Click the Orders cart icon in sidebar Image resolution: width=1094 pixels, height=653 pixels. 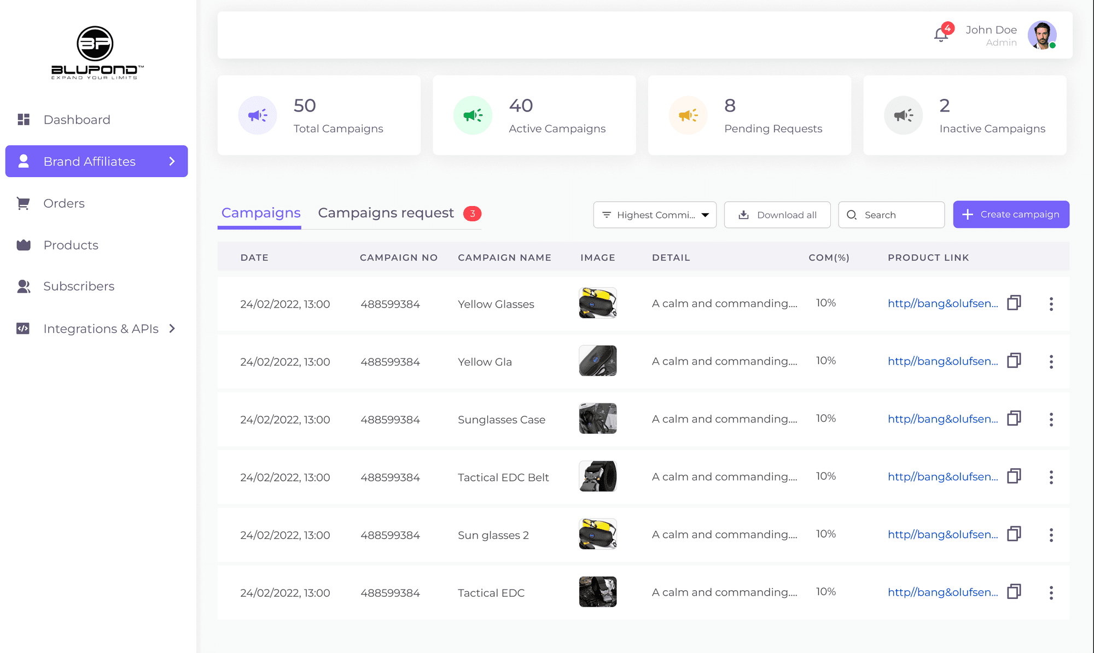point(23,203)
